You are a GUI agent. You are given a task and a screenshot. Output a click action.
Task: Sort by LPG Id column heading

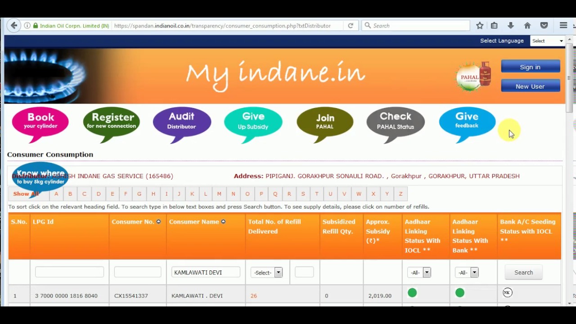[x=43, y=221]
